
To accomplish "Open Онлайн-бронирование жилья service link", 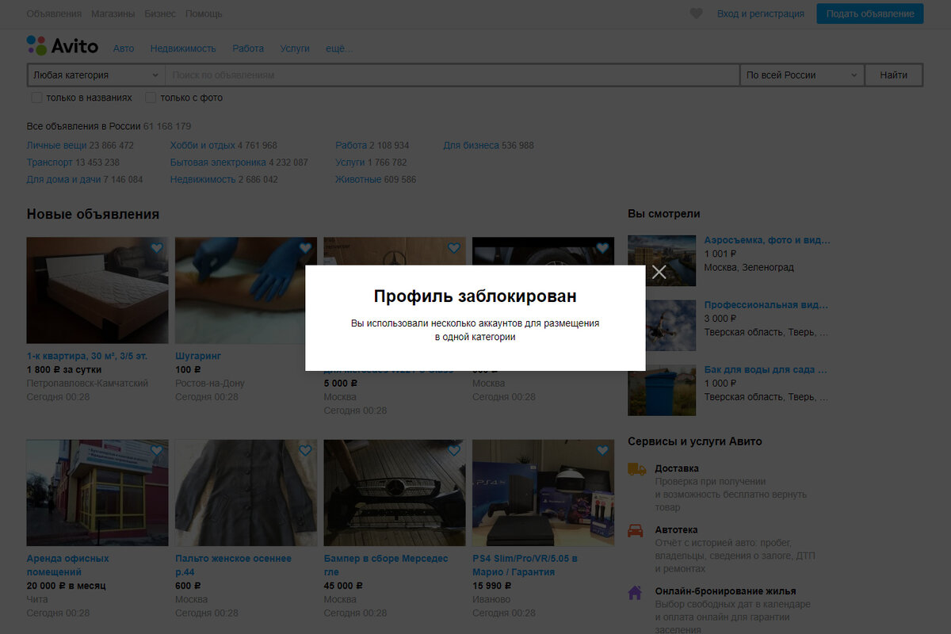I will pos(725,591).
